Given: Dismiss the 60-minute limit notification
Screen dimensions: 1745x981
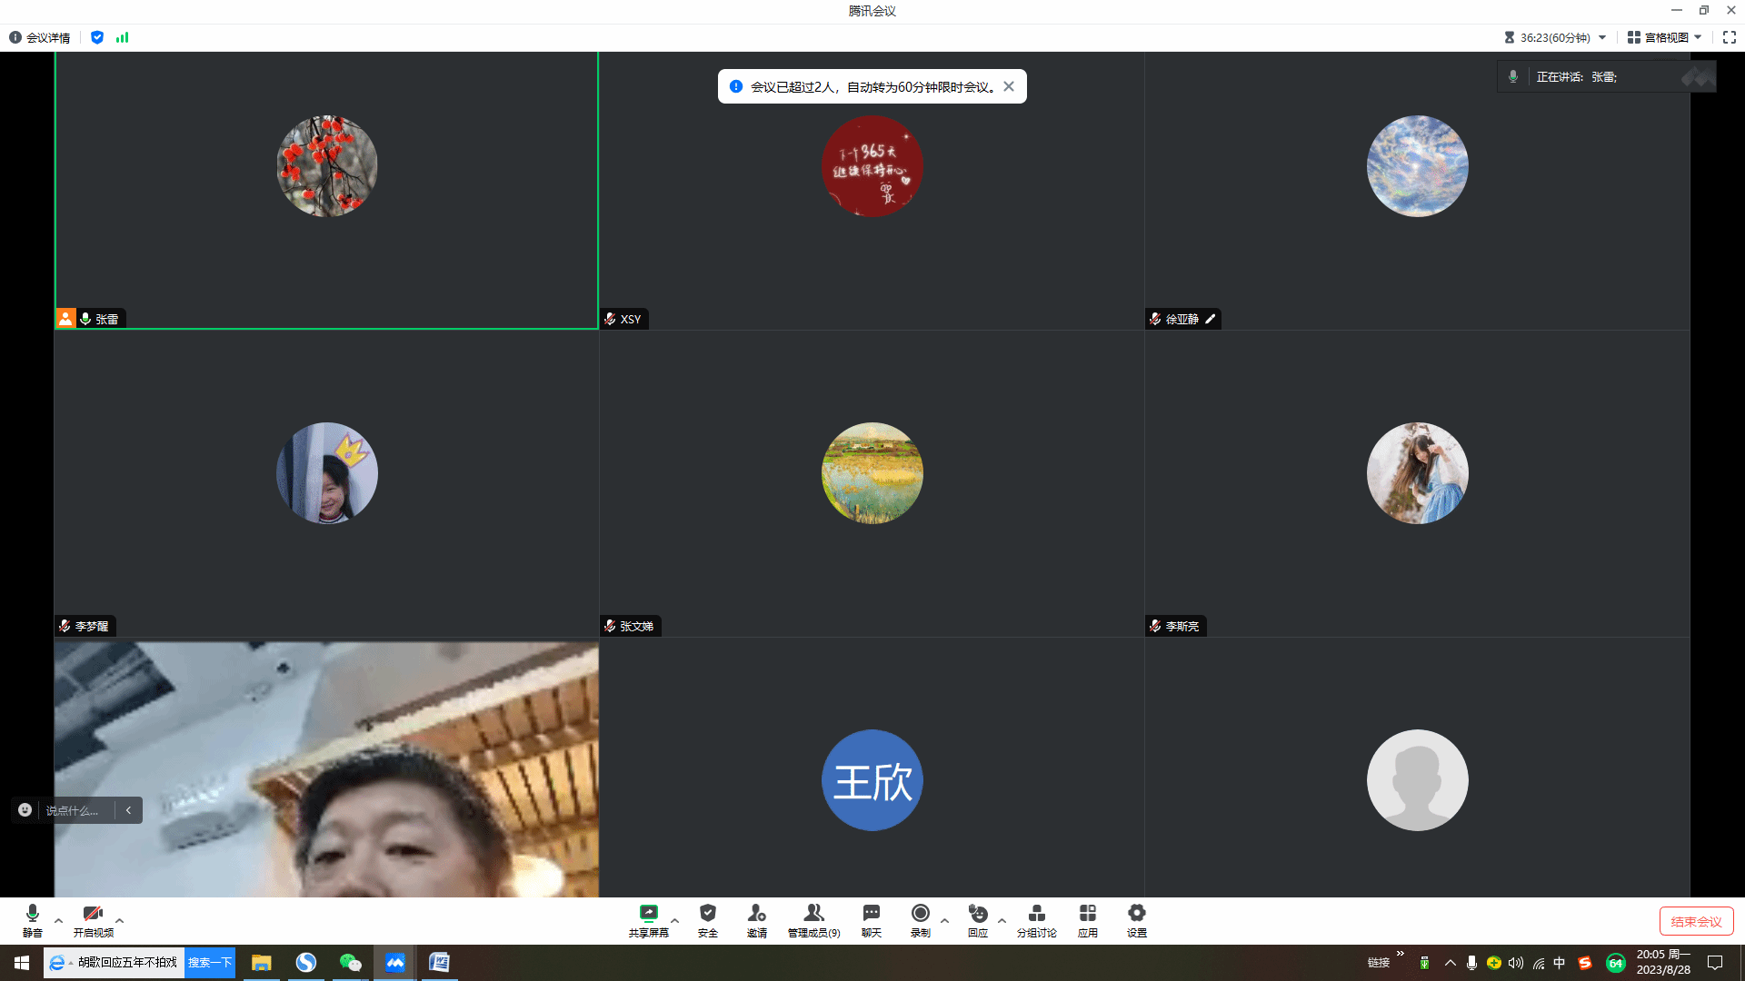Looking at the screenshot, I should pyautogui.click(x=1009, y=87).
